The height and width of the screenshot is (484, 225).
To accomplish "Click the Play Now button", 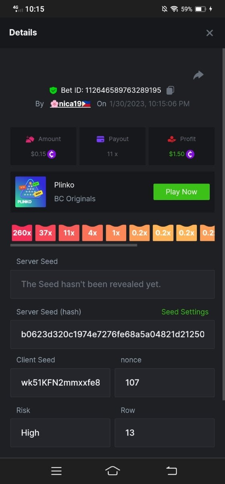I will point(182,192).
